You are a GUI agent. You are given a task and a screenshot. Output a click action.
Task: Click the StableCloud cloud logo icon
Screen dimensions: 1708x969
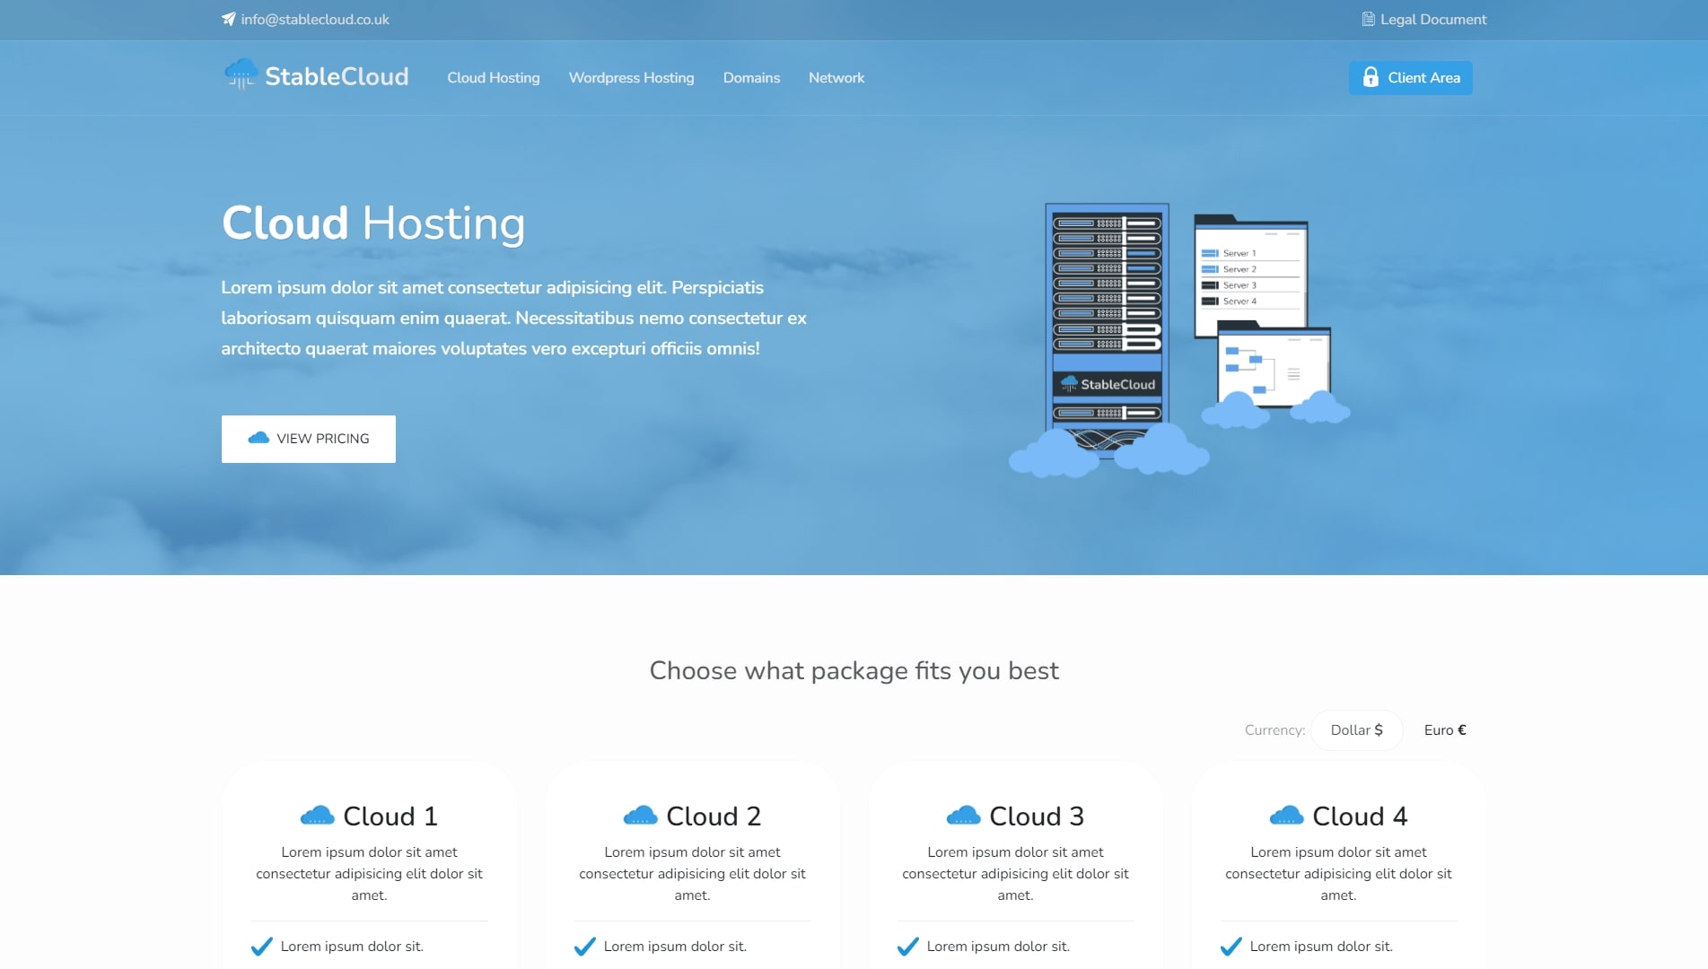pos(241,74)
